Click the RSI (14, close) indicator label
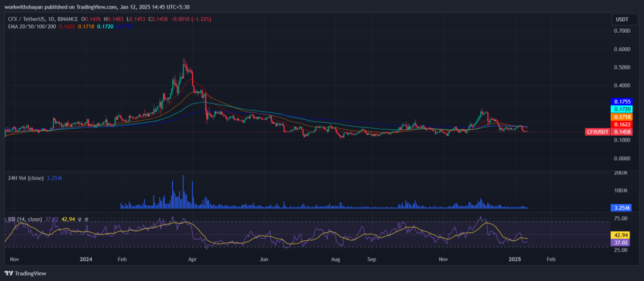644x281 pixels. (x=25, y=219)
